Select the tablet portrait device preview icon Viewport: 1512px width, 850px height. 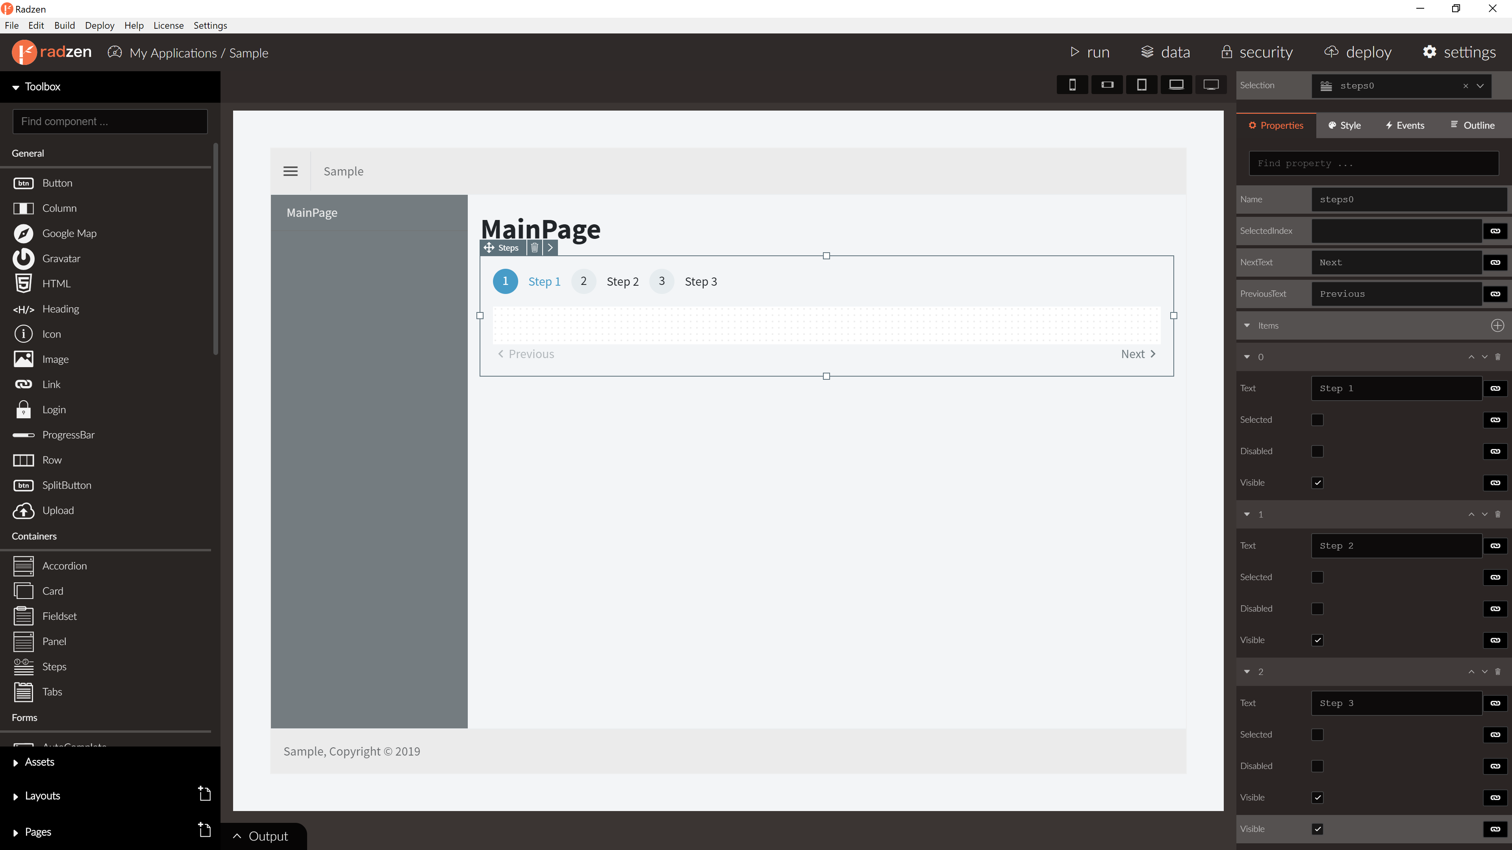click(x=1141, y=85)
